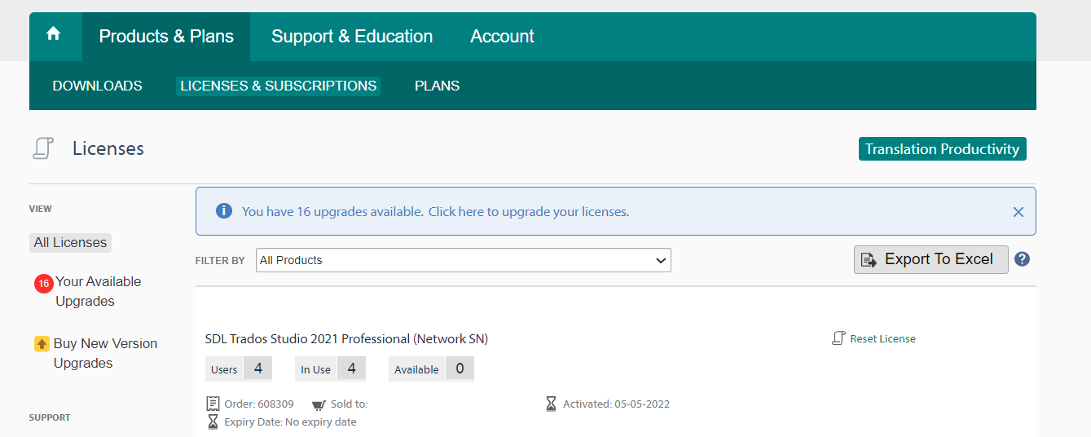The height and width of the screenshot is (437, 1091).
Task: Click the info icon in upgrade banner
Action: (224, 211)
